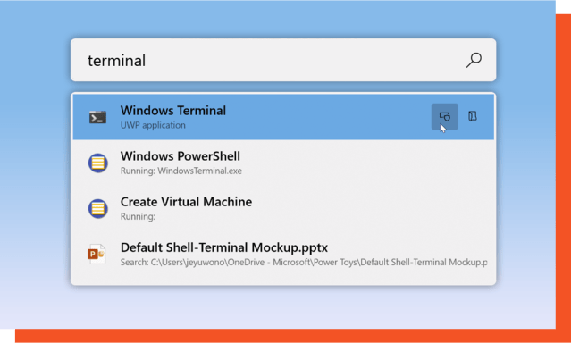Image resolution: width=571 pixels, height=343 pixels.
Task: Click the Create Virtual Machine result icon
Action: [x=98, y=208]
